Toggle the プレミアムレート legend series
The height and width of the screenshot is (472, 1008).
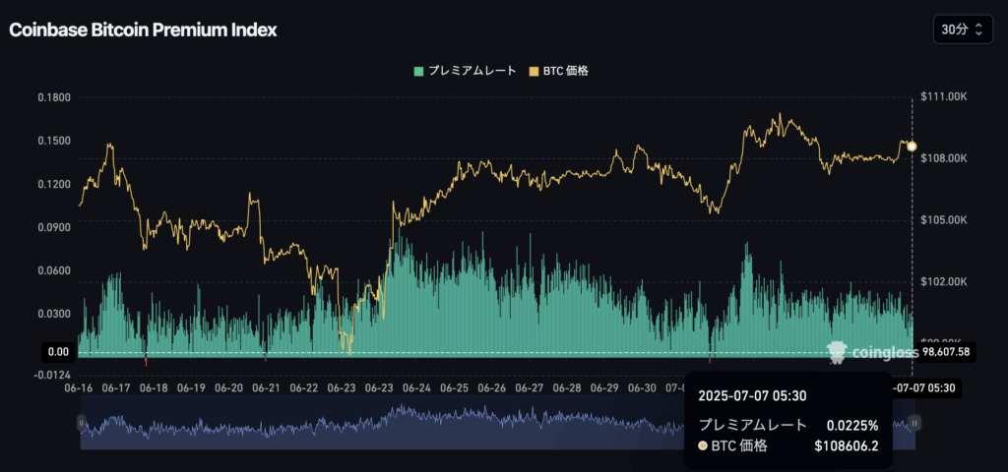pyautogui.click(x=465, y=71)
